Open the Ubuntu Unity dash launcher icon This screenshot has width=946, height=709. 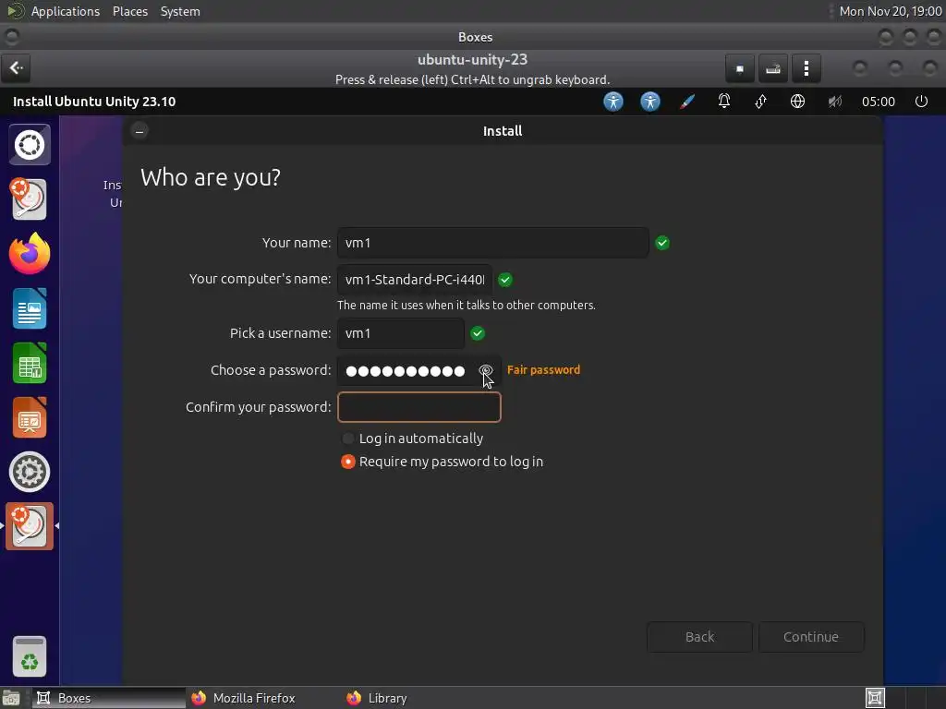(30, 145)
